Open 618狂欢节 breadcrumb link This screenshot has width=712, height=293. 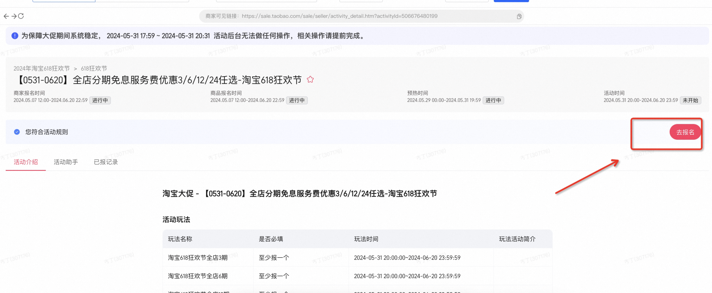point(94,69)
